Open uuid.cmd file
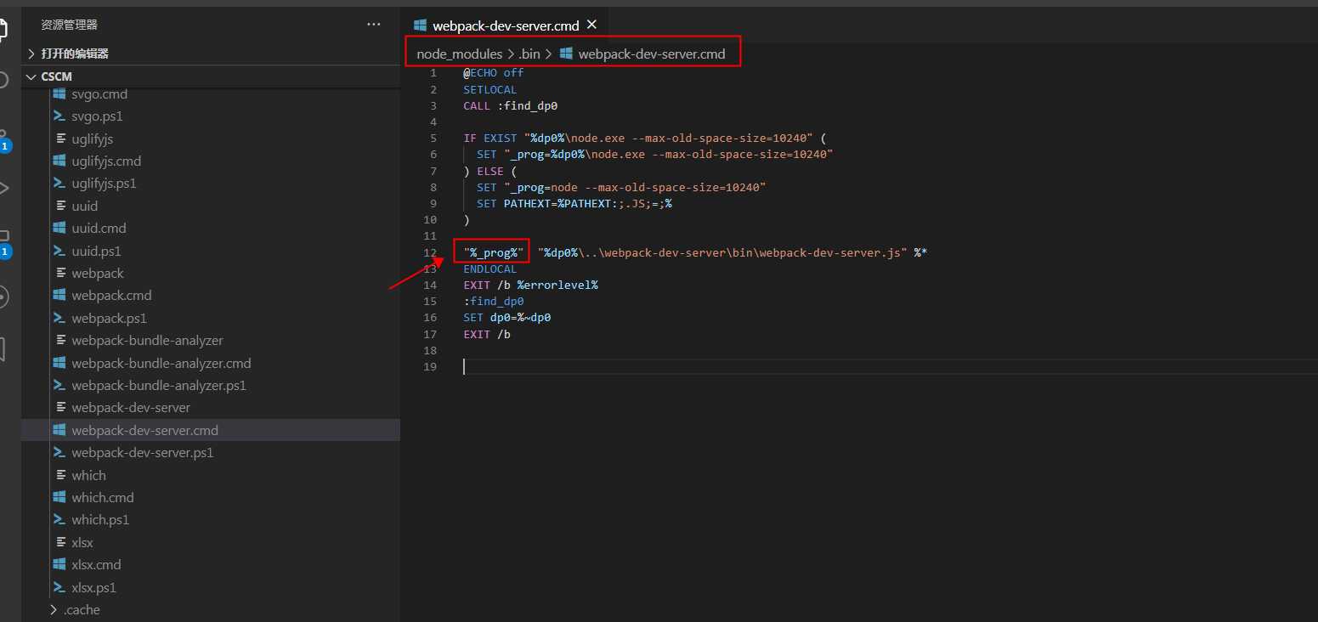The height and width of the screenshot is (622, 1318). (x=99, y=228)
